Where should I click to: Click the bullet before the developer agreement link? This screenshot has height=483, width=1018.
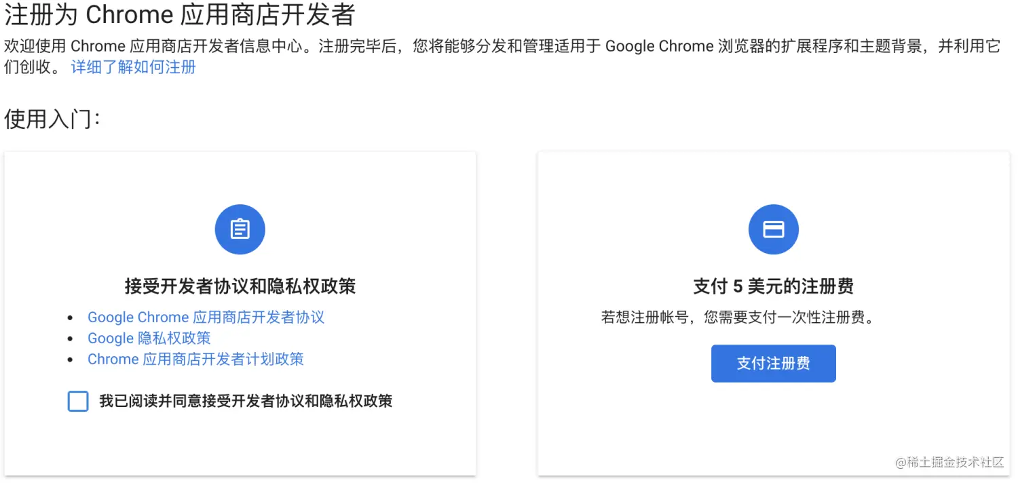[70, 317]
